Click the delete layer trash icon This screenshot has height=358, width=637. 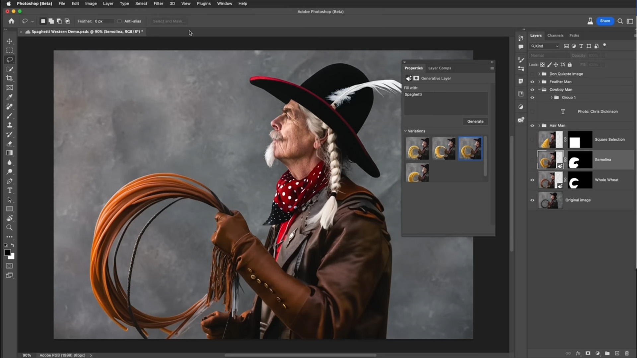627,353
